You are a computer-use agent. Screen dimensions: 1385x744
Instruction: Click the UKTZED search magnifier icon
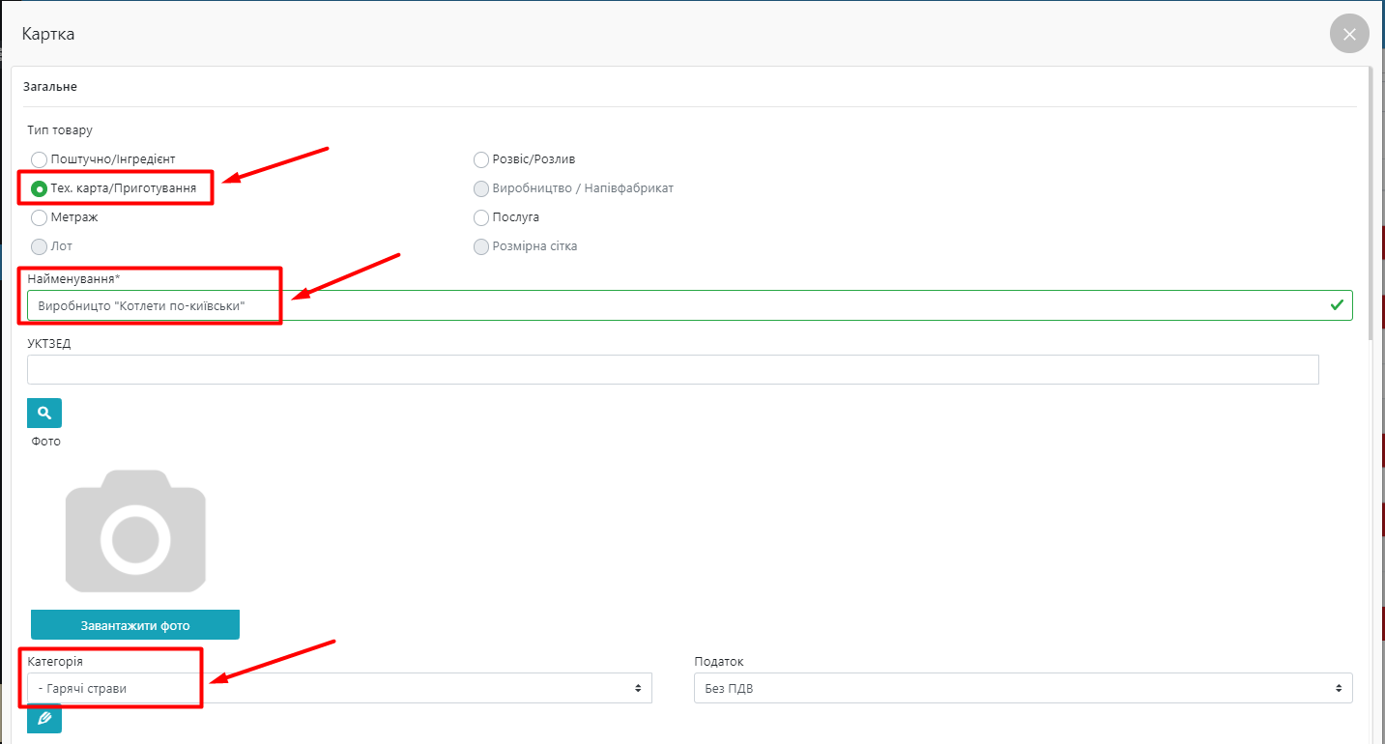coord(44,413)
